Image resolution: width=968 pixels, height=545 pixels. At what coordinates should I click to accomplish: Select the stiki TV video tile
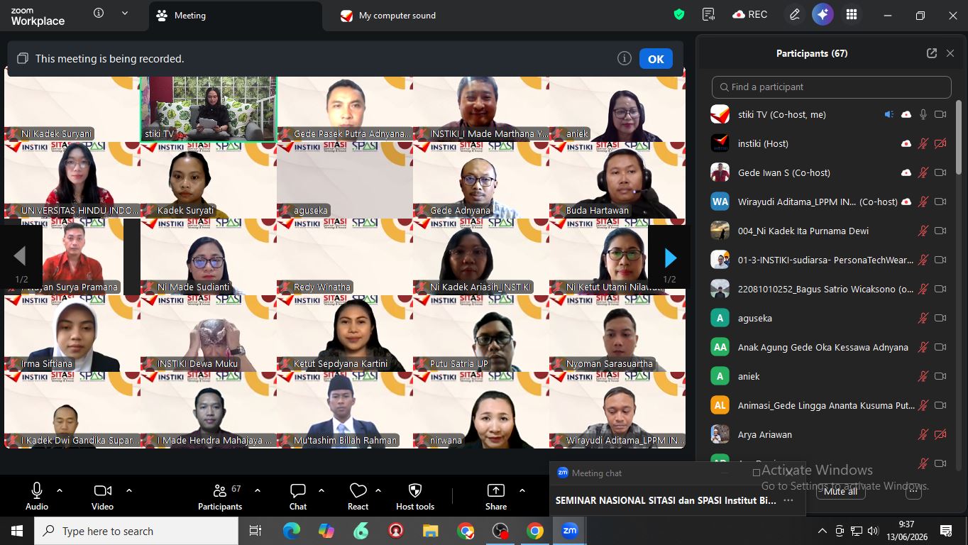(209, 109)
